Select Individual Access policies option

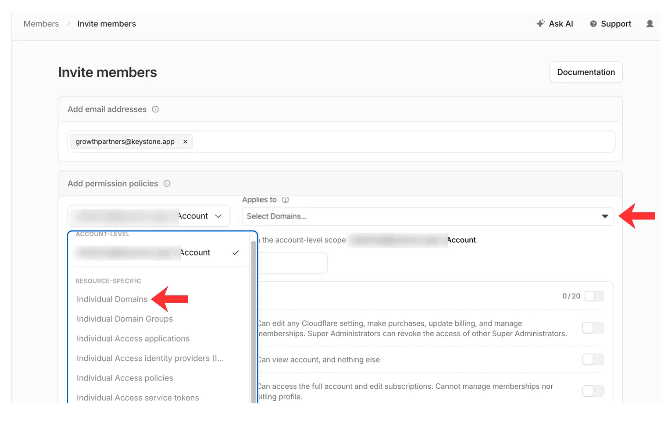pyautogui.click(x=125, y=378)
